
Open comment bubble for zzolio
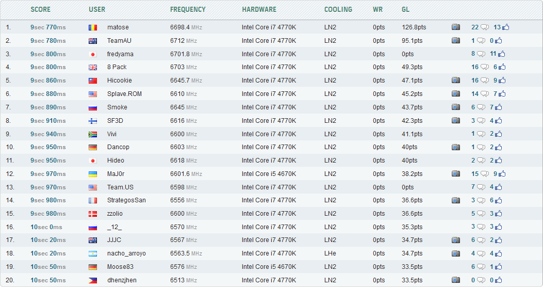coord(481,214)
